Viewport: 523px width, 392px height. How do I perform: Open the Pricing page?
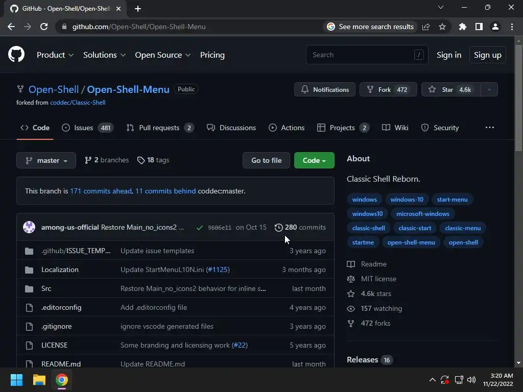click(212, 55)
